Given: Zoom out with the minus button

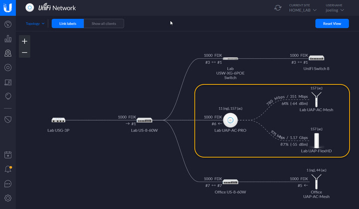Looking at the screenshot, I should (24, 53).
